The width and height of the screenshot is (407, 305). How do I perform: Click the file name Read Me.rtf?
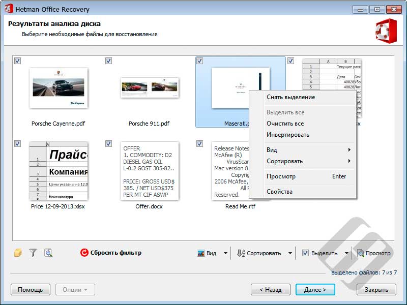240,206
